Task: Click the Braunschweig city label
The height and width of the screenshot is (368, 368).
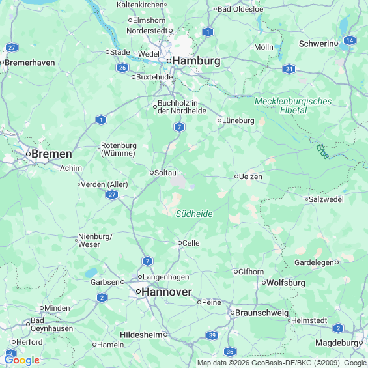Action: (x=262, y=313)
